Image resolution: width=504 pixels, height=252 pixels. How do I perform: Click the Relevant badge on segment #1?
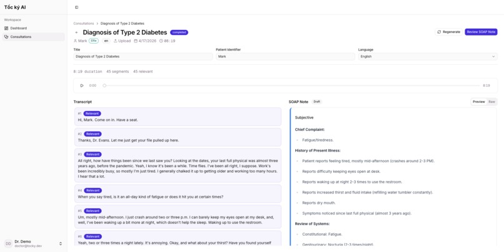[93, 114]
